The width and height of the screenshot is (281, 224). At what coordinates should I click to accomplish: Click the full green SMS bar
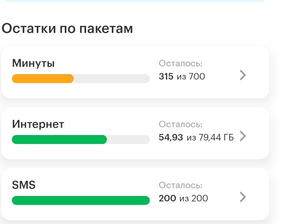81,200
